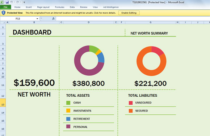Click the purple PERSONAL legend swatch

click(x=68, y=126)
